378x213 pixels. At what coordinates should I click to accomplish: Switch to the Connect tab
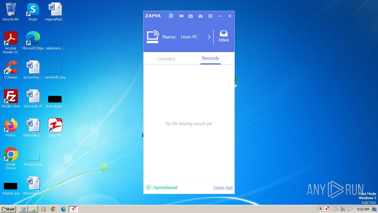[166, 59]
